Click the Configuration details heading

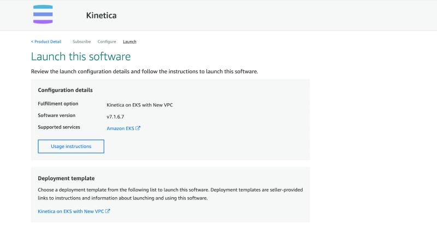tap(65, 90)
